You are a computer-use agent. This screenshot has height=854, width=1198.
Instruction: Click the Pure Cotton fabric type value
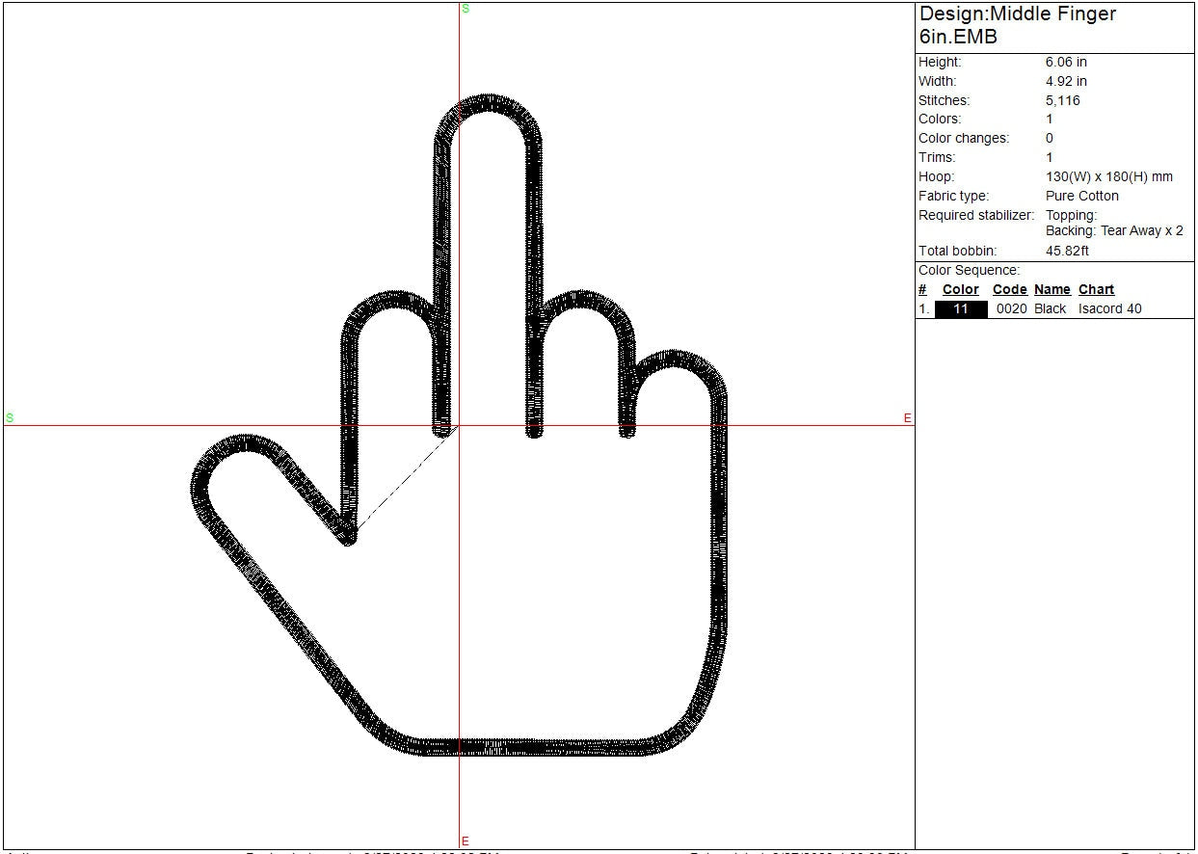[x=1081, y=196]
